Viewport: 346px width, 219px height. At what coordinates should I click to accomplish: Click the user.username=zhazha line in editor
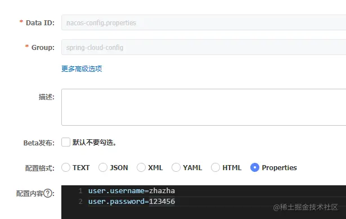pos(132,191)
